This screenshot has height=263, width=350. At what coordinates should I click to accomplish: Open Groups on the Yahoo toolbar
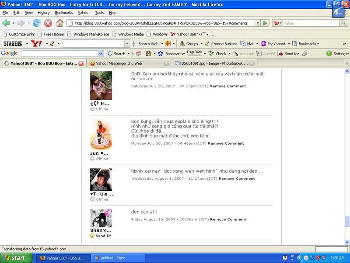point(189,43)
